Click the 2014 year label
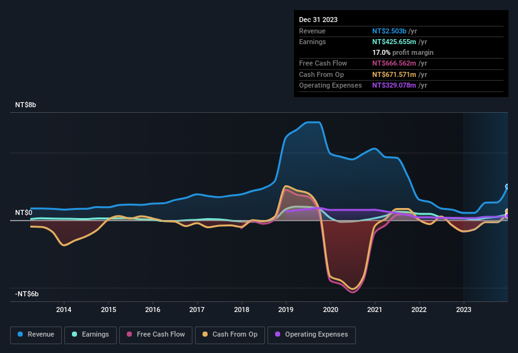The image size is (518, 353). [x=63, y=310]
